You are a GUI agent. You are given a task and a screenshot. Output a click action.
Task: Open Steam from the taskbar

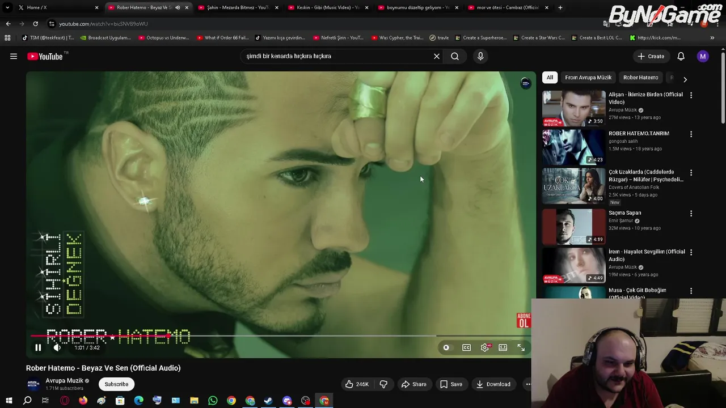coord(268,401)
